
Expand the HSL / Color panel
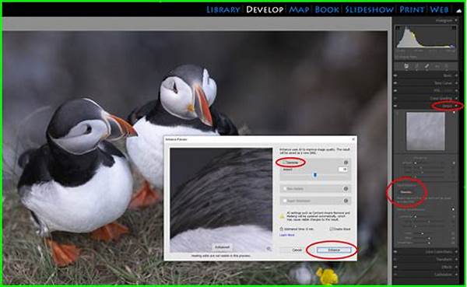pos(456,90)
